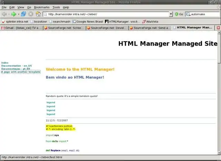
Task: Open the Help menu
Action: tap(66, 7)
